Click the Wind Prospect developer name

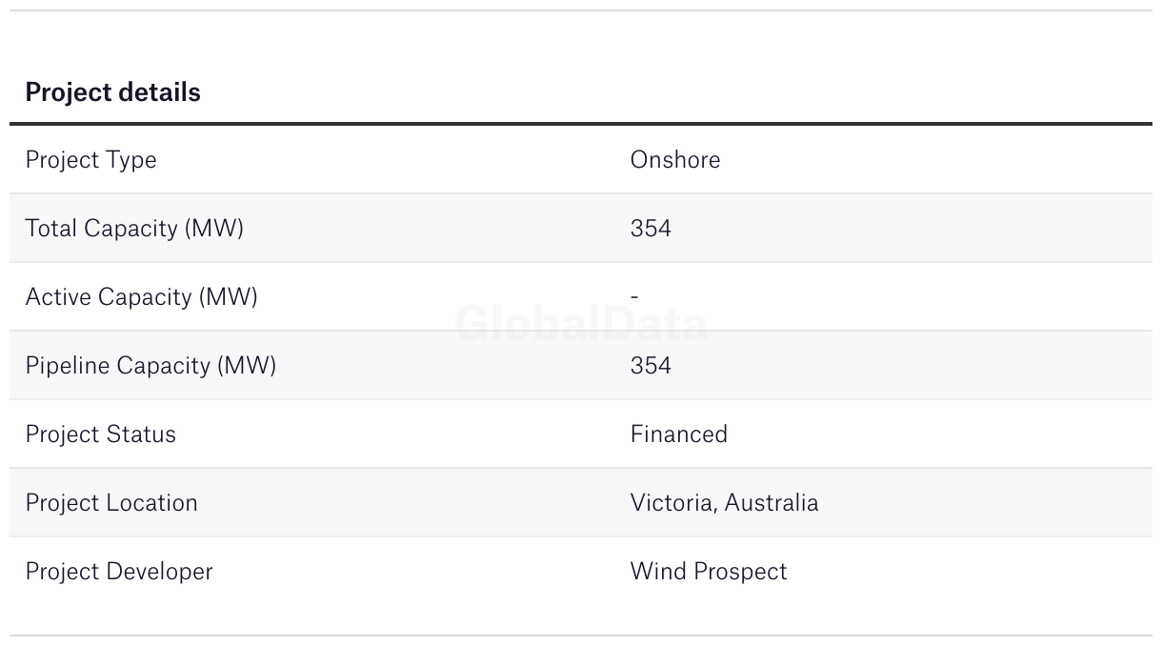(709, 572)
